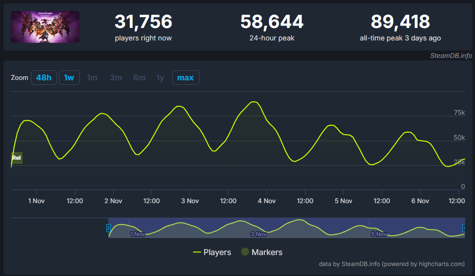Select the 48h zoom range

(43, 78)
